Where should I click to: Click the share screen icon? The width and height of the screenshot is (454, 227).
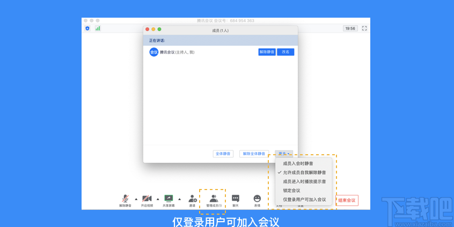coord(169,199)
